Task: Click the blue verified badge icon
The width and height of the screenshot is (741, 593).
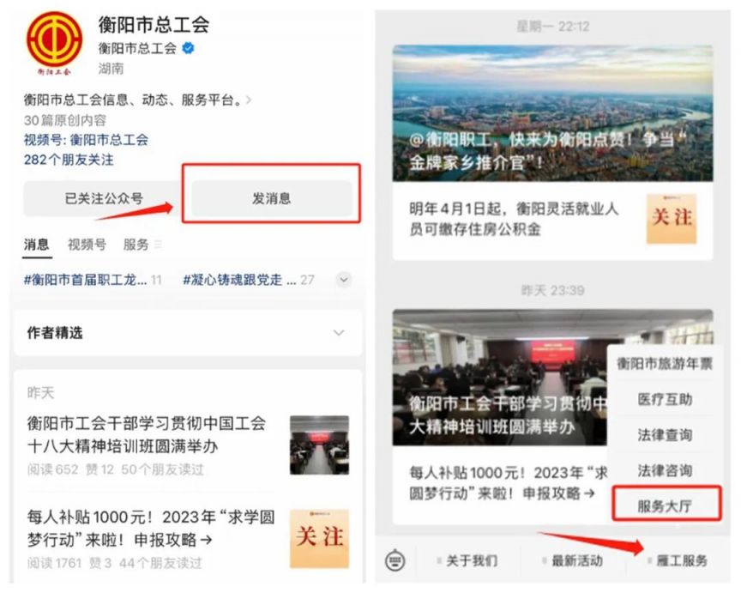Action: pyautogui.click(x=188, y=48)
